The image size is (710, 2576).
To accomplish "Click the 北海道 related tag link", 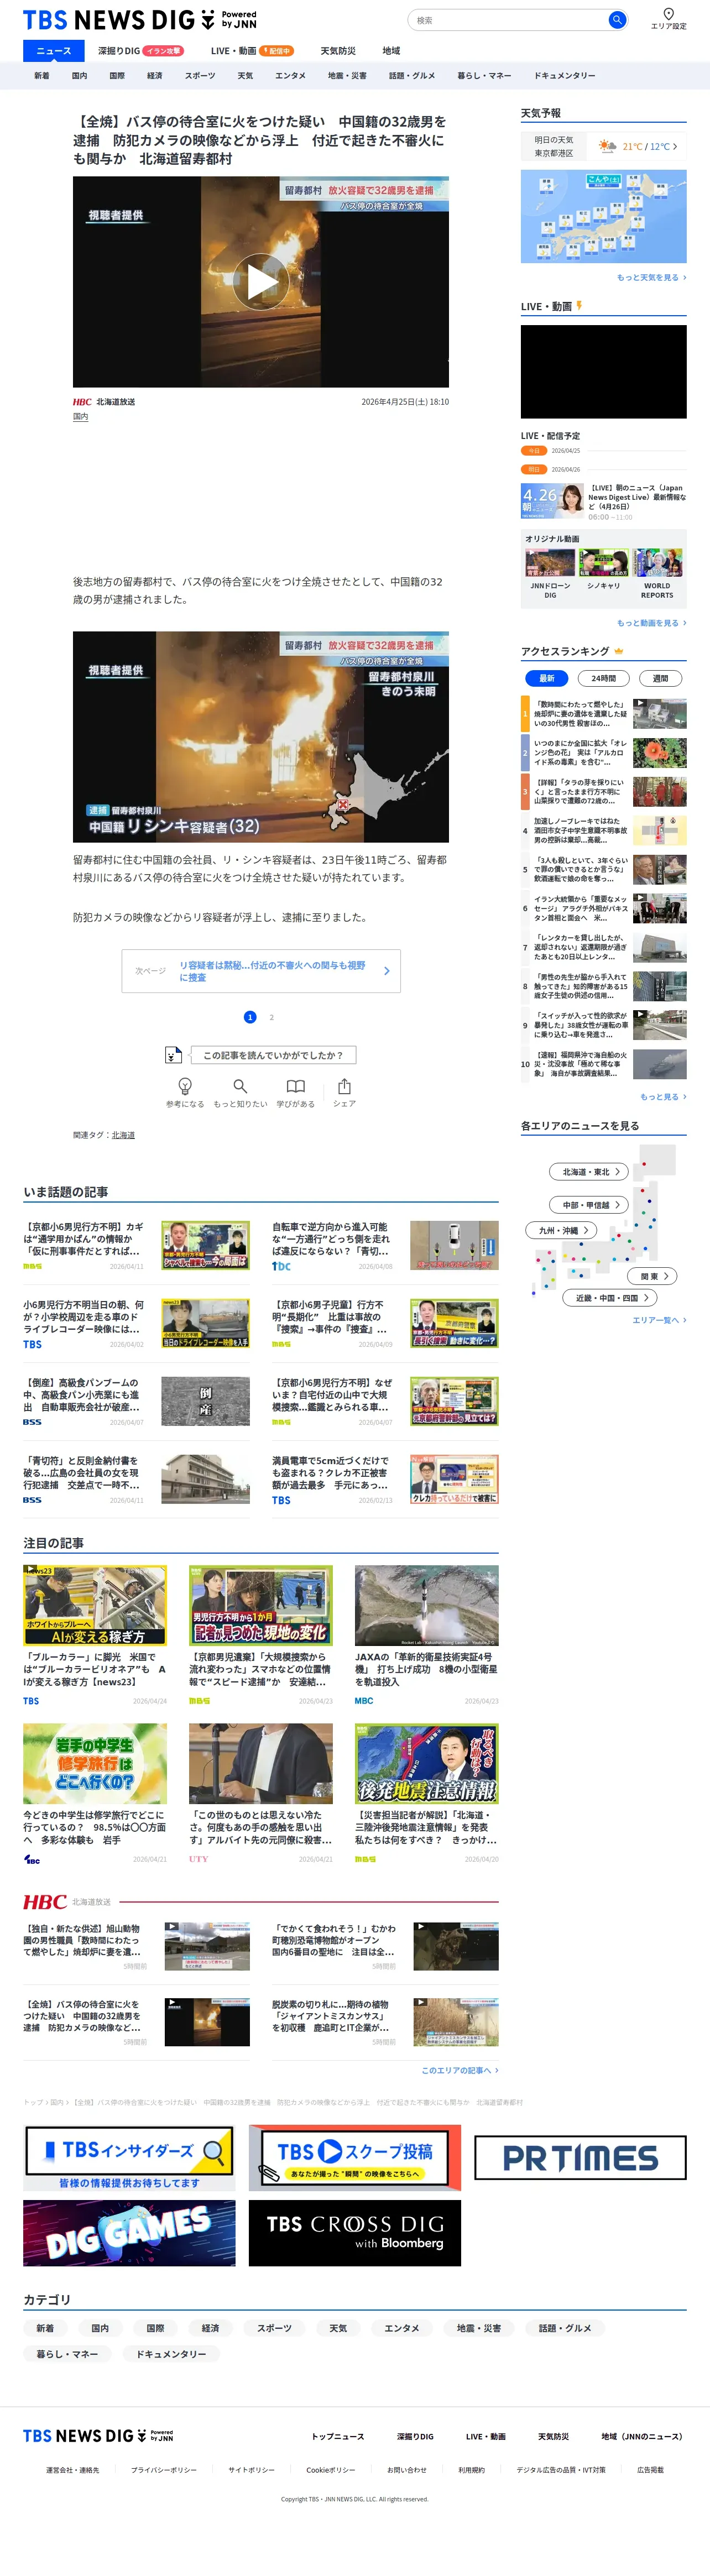I will pos(123,1135).
